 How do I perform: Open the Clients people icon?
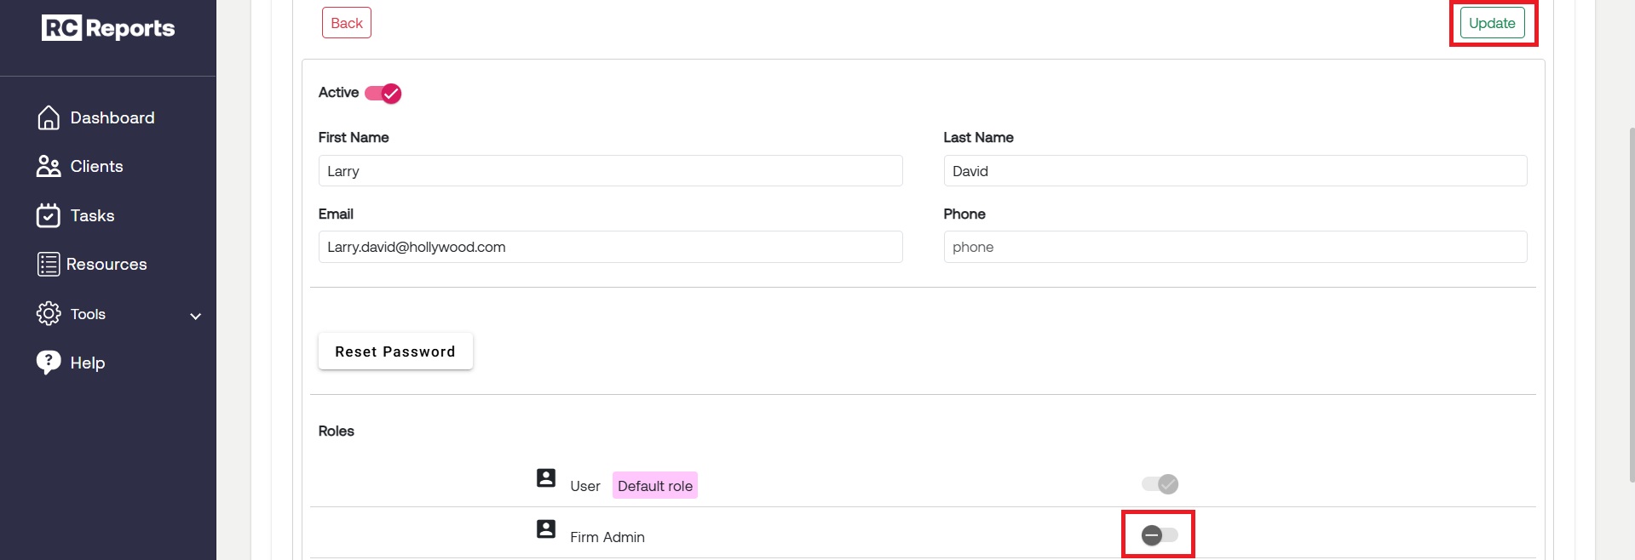pos(49,166)
